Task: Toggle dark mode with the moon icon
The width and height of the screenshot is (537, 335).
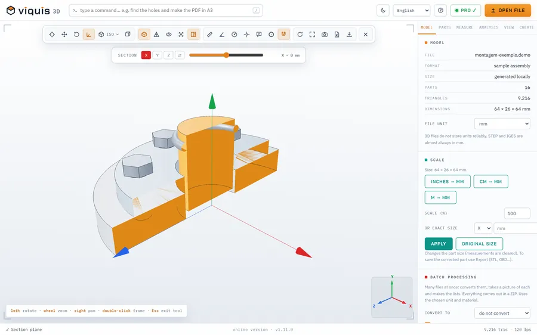Action: [x=383, y=10]
